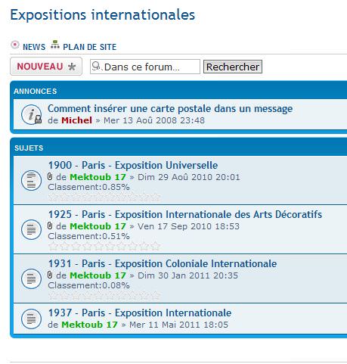
Task: Rate the 1931 Exposition Coloniale topic stars
Action: tap(104, 295)
